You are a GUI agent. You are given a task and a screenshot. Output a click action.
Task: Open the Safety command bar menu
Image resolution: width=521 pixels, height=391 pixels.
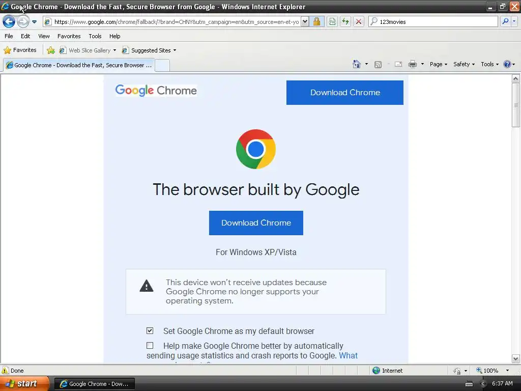coord(464,64)
